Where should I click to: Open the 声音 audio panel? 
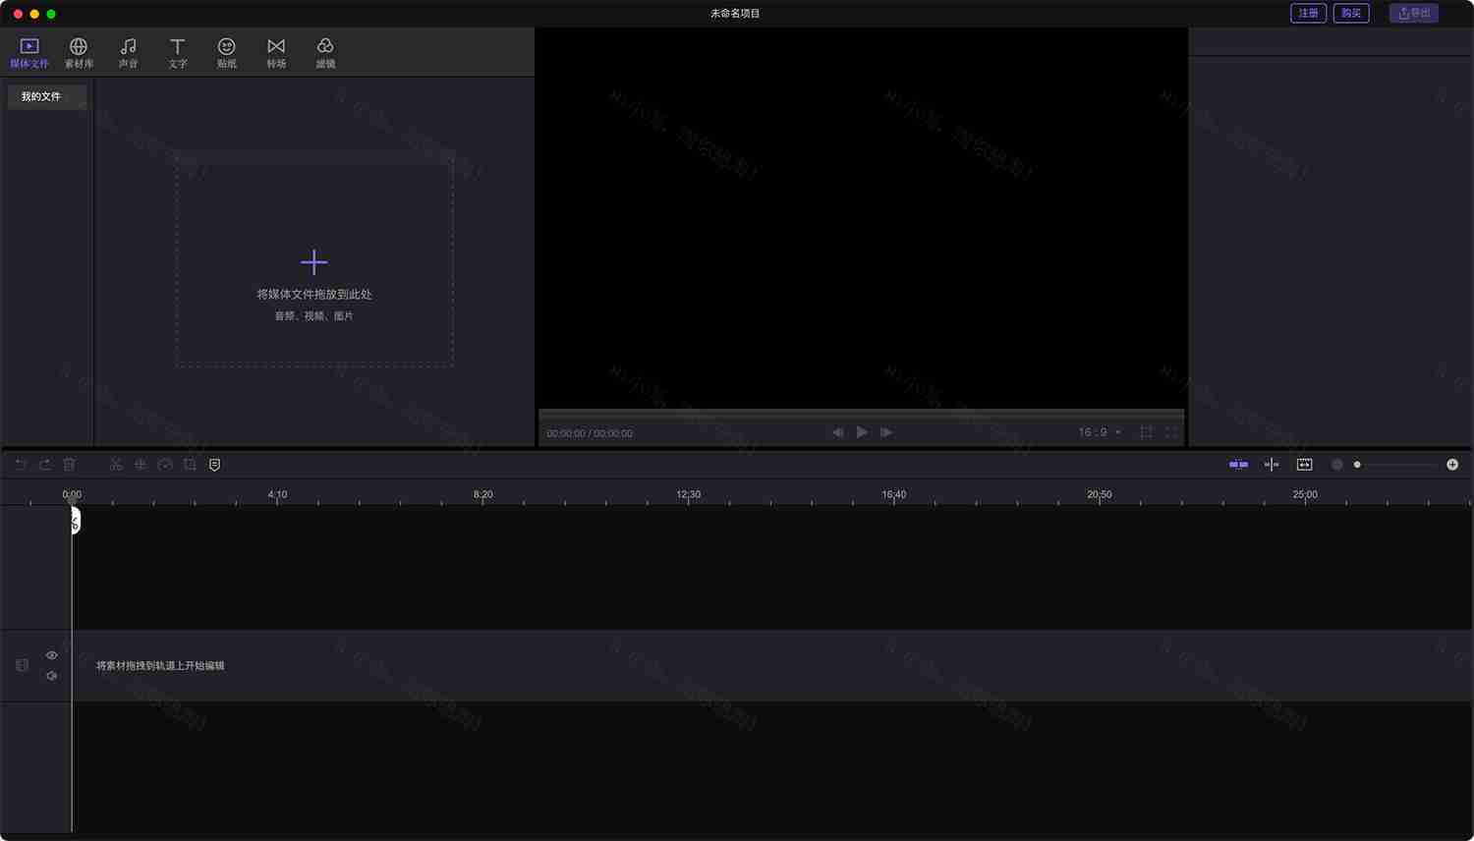coord(128,51)
